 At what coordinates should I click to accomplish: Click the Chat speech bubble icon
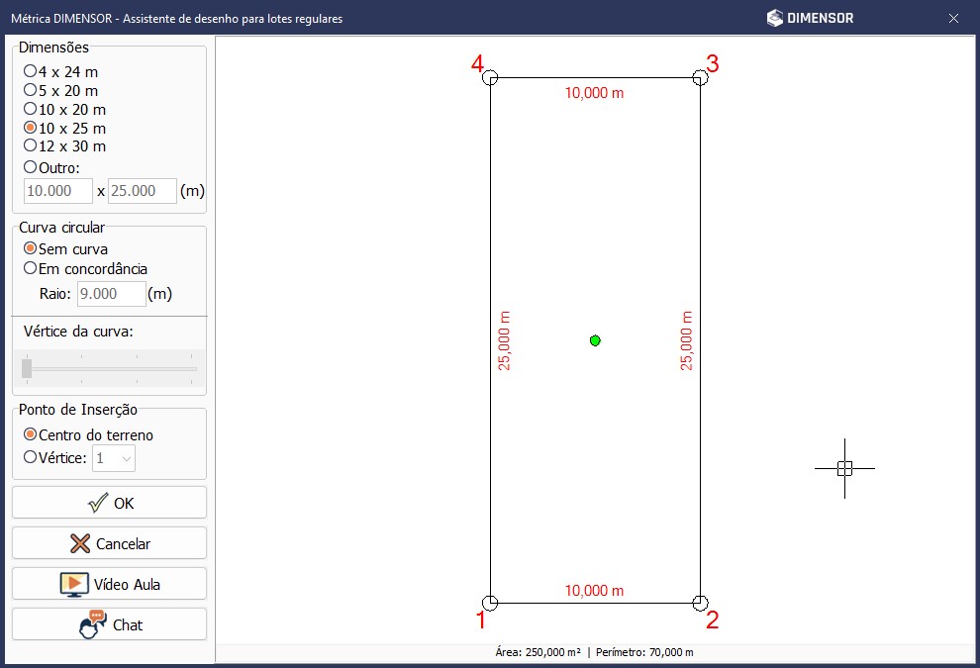pyautogui.click(x=92, y=625)
